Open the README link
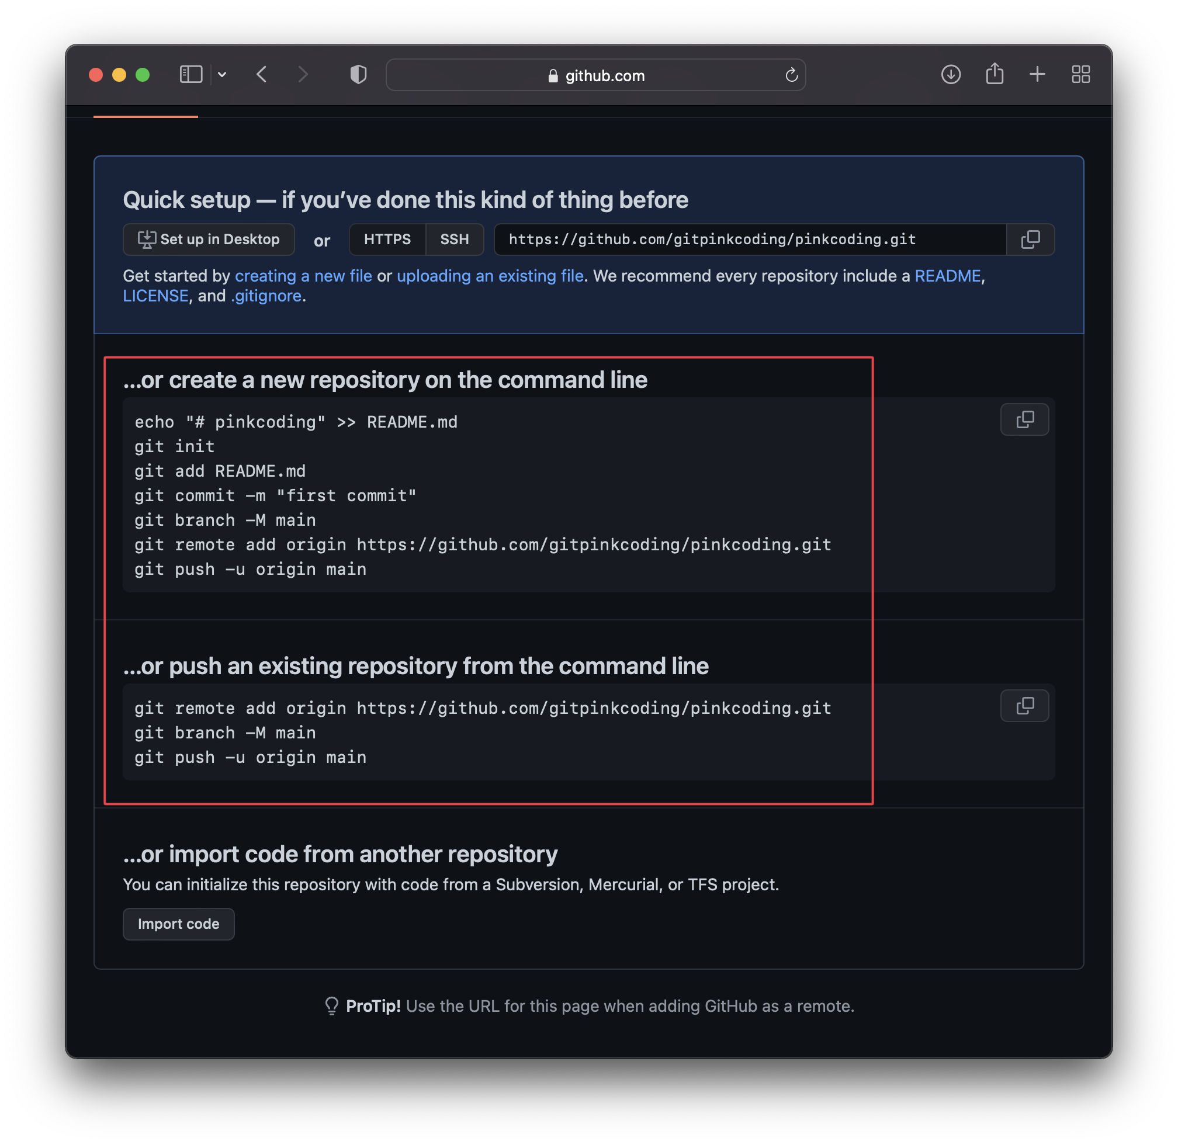Viewport: 1178px width, 1145px height. click(948, 276)
